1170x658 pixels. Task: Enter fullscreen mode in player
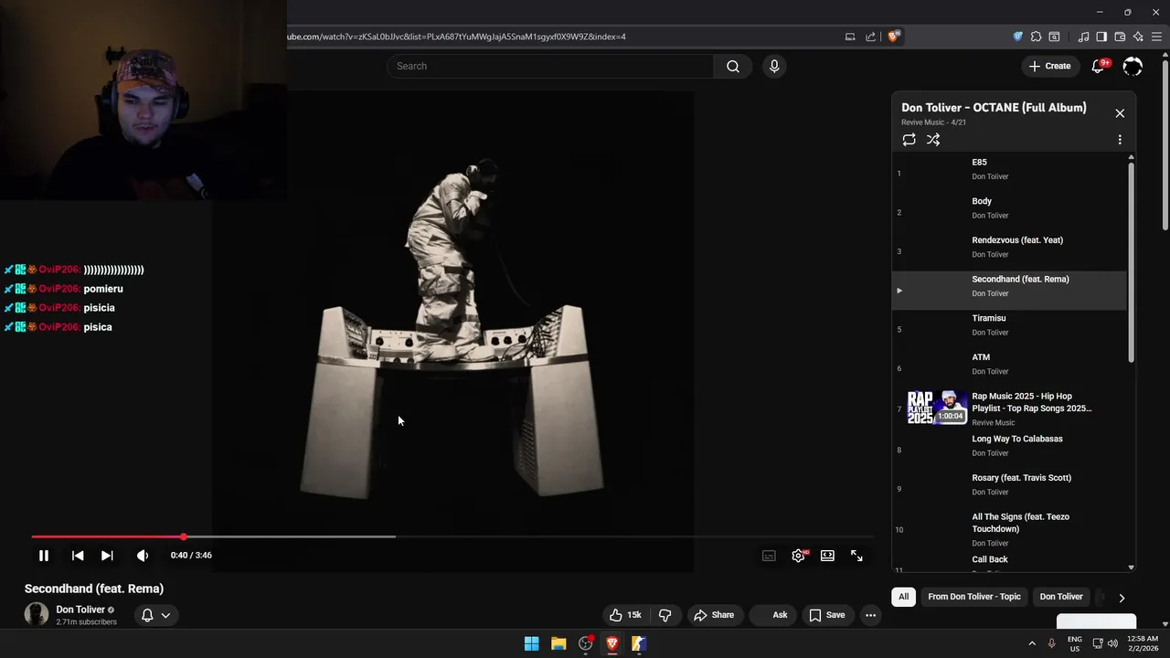point(856,556)
